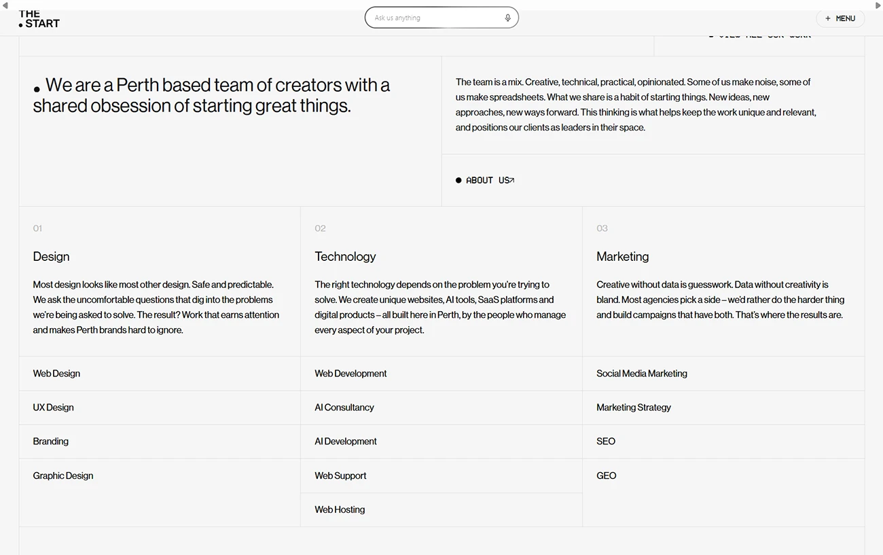Image resolution: width=883 pixels, height=555 pixels.
Task: Select the UX Design service
Action: click(53, 408)
